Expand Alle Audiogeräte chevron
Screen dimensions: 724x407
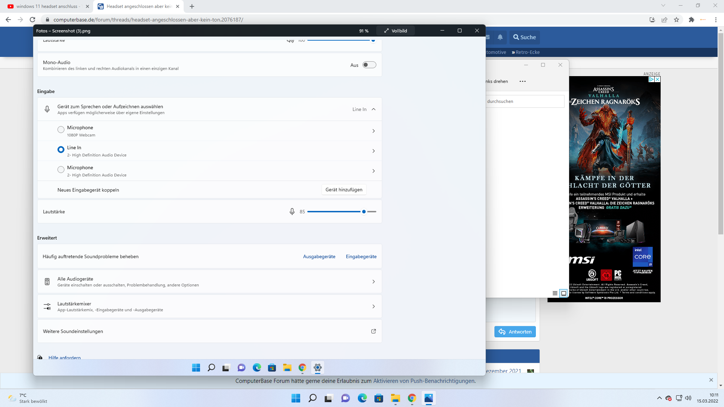[x=373, y=282]
